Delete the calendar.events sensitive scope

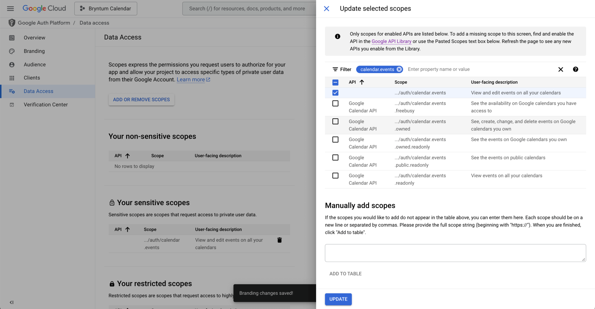tap(279, 240)
